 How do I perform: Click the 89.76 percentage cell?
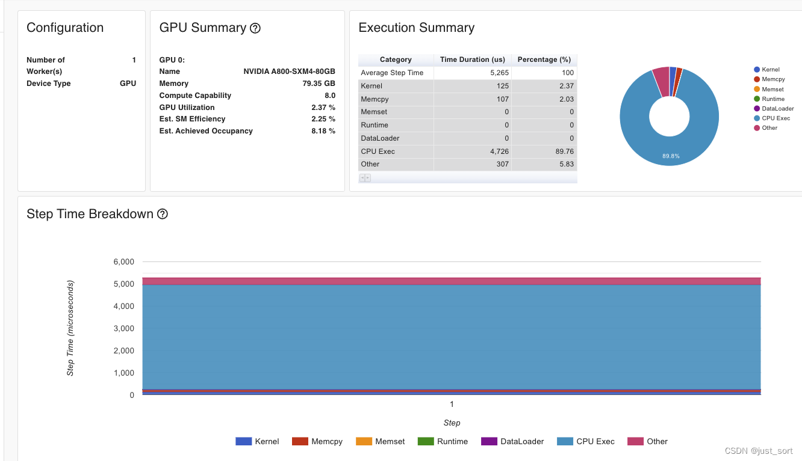[x=544, y=151]
